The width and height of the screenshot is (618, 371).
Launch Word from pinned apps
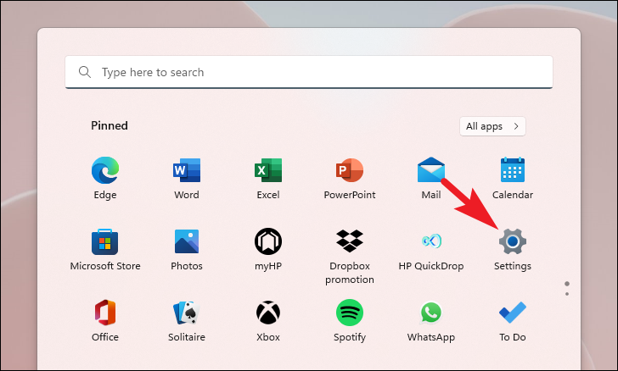tap(187, 178)
